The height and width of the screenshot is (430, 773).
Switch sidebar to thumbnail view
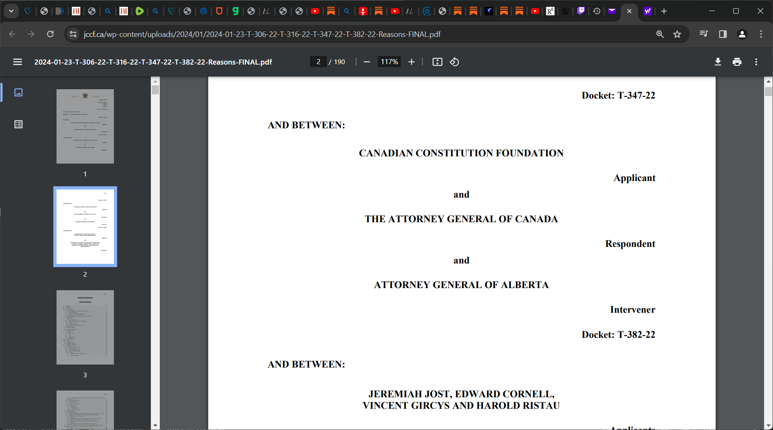18,92
